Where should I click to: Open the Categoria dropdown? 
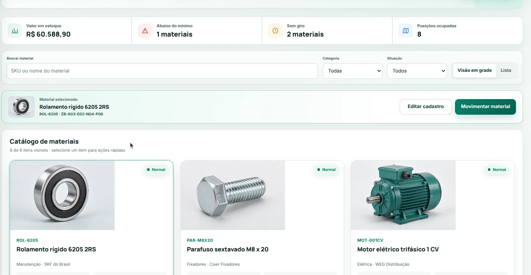click(x=353, y=71)
